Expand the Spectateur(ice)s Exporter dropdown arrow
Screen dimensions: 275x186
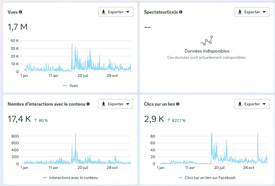click(264, 12)
